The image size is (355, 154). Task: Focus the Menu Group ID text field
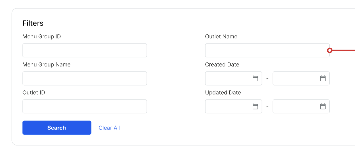tap(85, 51)
